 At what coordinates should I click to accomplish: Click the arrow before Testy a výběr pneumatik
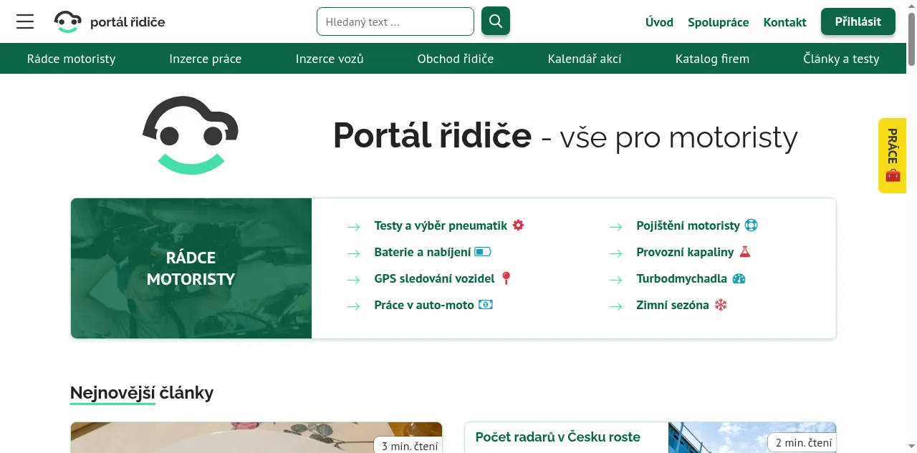354,227
